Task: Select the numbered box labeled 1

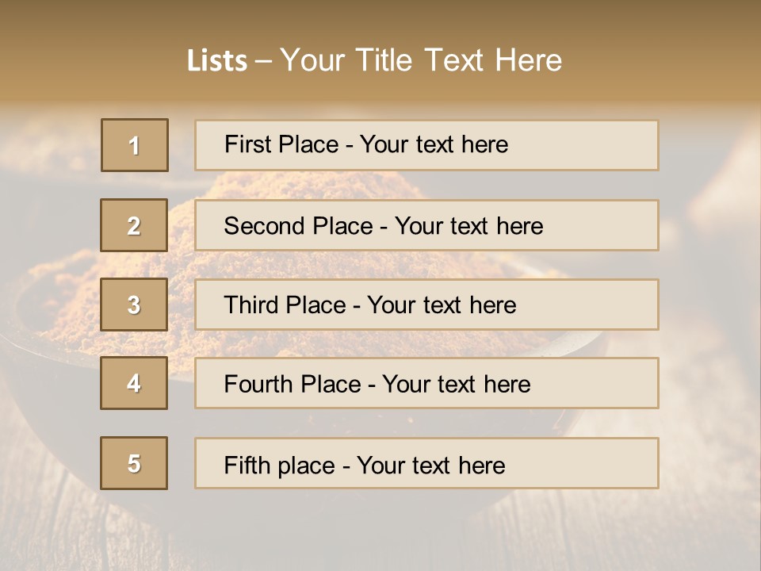Action: point(135,145)
